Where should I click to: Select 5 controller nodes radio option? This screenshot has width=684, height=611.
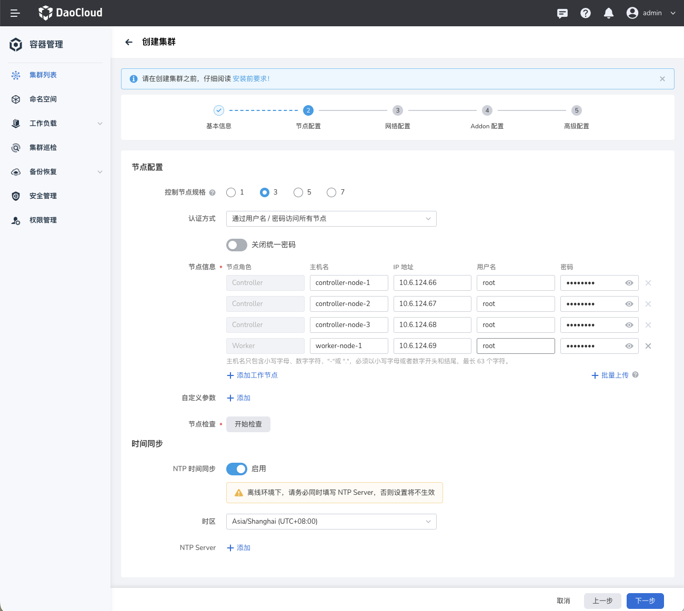(x=298, y=192)
